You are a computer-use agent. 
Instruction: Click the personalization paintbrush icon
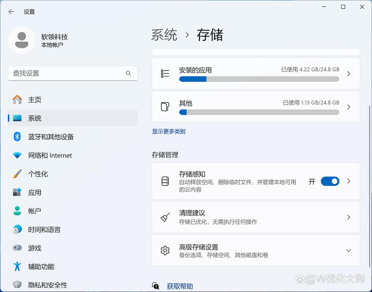click(x=17, y=174)
